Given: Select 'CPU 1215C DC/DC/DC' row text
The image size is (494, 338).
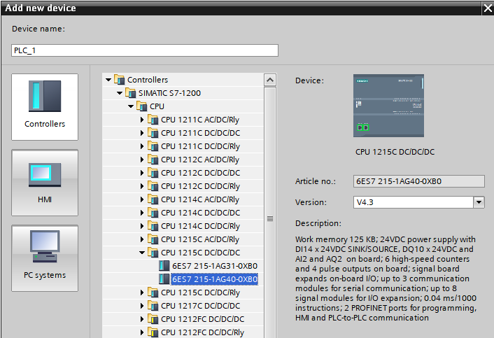Looking at the screenshot, I should click(x=200, y=253).
